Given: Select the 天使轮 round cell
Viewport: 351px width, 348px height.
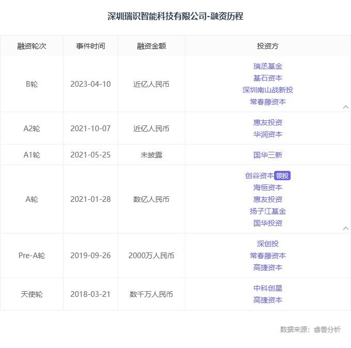Looking at the screenshot, I should 32,294.
